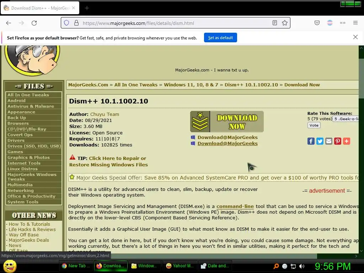Click Windows 11, 10, 8 & 7 breadcrumb

point(191,85)
